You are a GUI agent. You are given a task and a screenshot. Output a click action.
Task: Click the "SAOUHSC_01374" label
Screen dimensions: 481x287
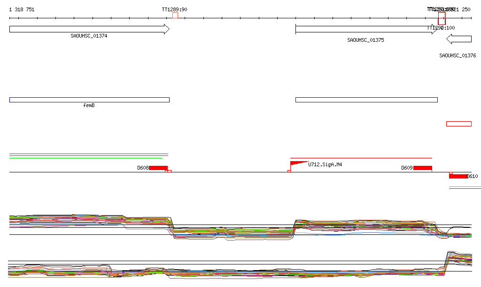point(89,36)
